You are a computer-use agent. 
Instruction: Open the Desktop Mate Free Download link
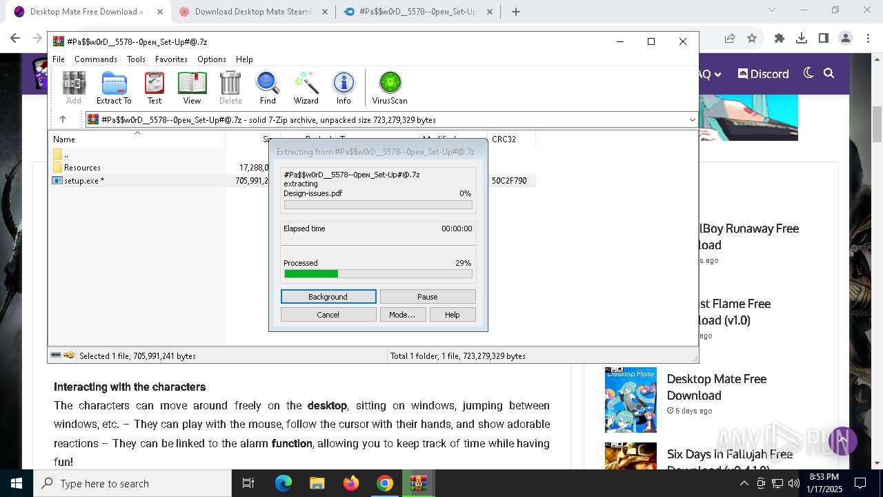[x=717, y=387]
